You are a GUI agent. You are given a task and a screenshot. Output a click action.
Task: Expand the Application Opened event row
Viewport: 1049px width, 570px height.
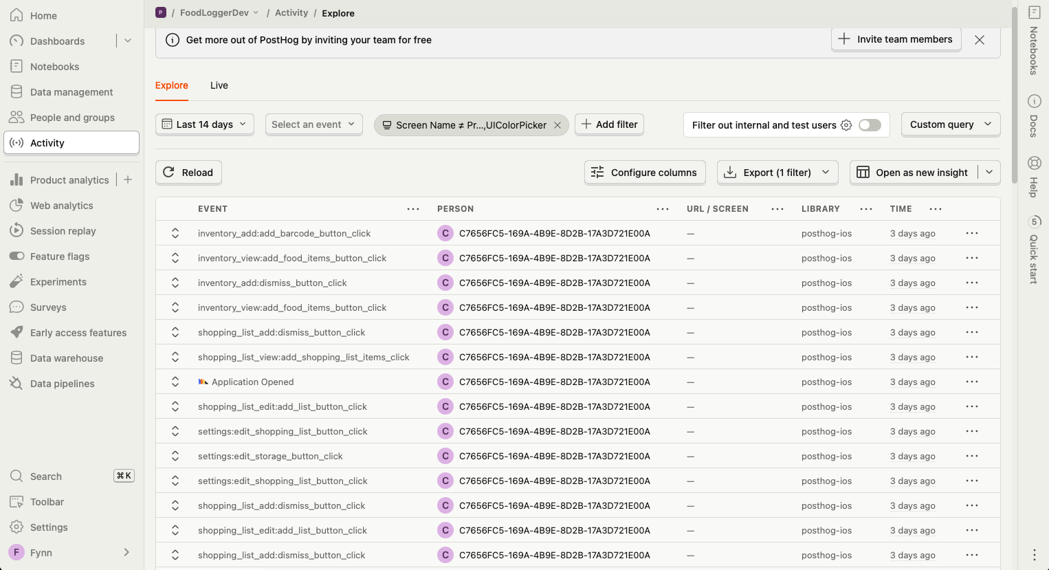click(x=175, y=382)
